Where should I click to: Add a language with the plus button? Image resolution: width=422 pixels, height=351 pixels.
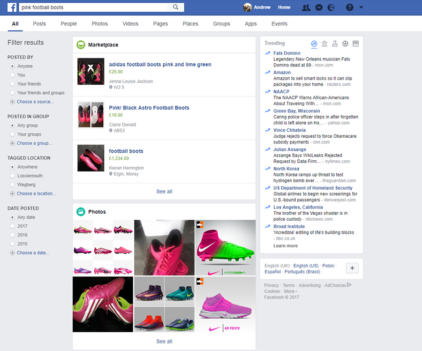click(x=352, y=268)
